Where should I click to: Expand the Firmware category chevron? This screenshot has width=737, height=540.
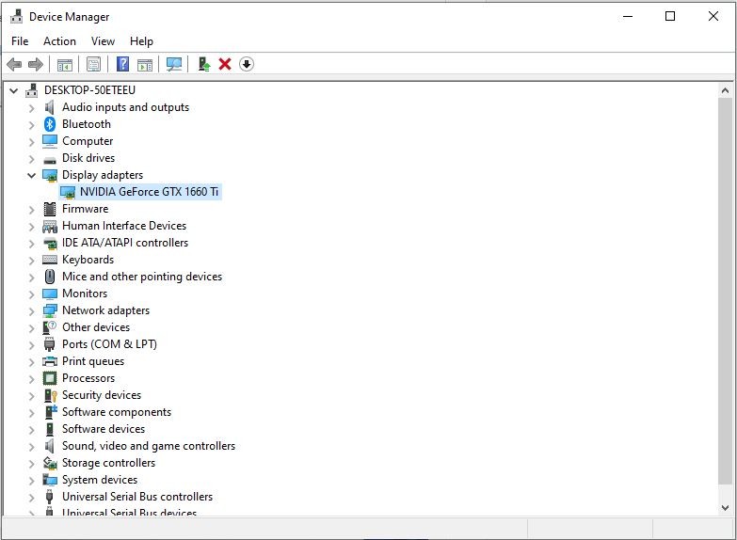tap(31, 210)
